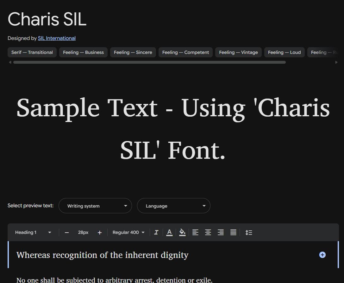This screenshot has height=283, width=344.
Task: Click the horizontal tag scrollbar thumb
Action: pos(149,62)
